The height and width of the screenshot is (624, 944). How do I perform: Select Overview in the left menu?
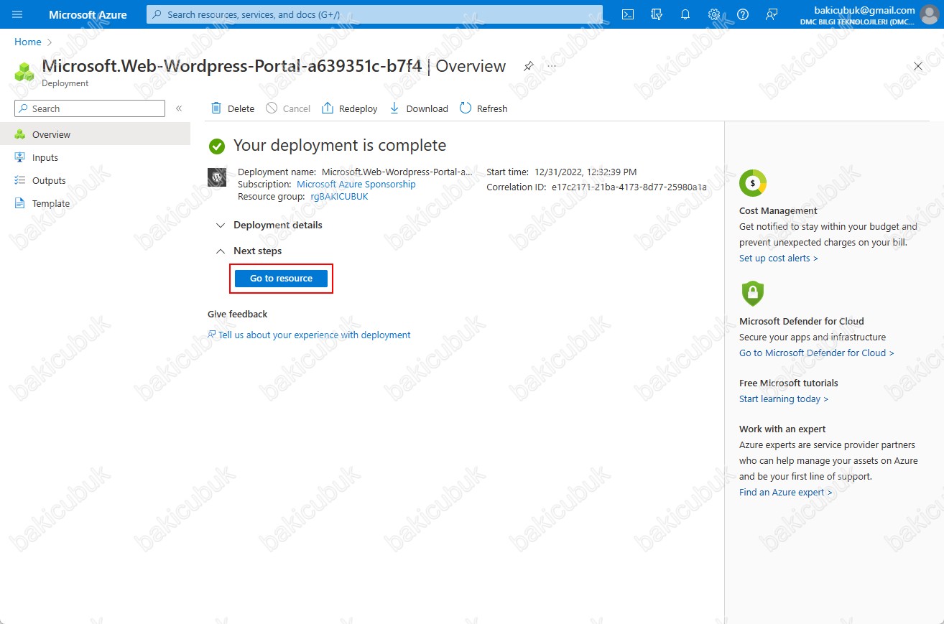click(x=95, y=134)
